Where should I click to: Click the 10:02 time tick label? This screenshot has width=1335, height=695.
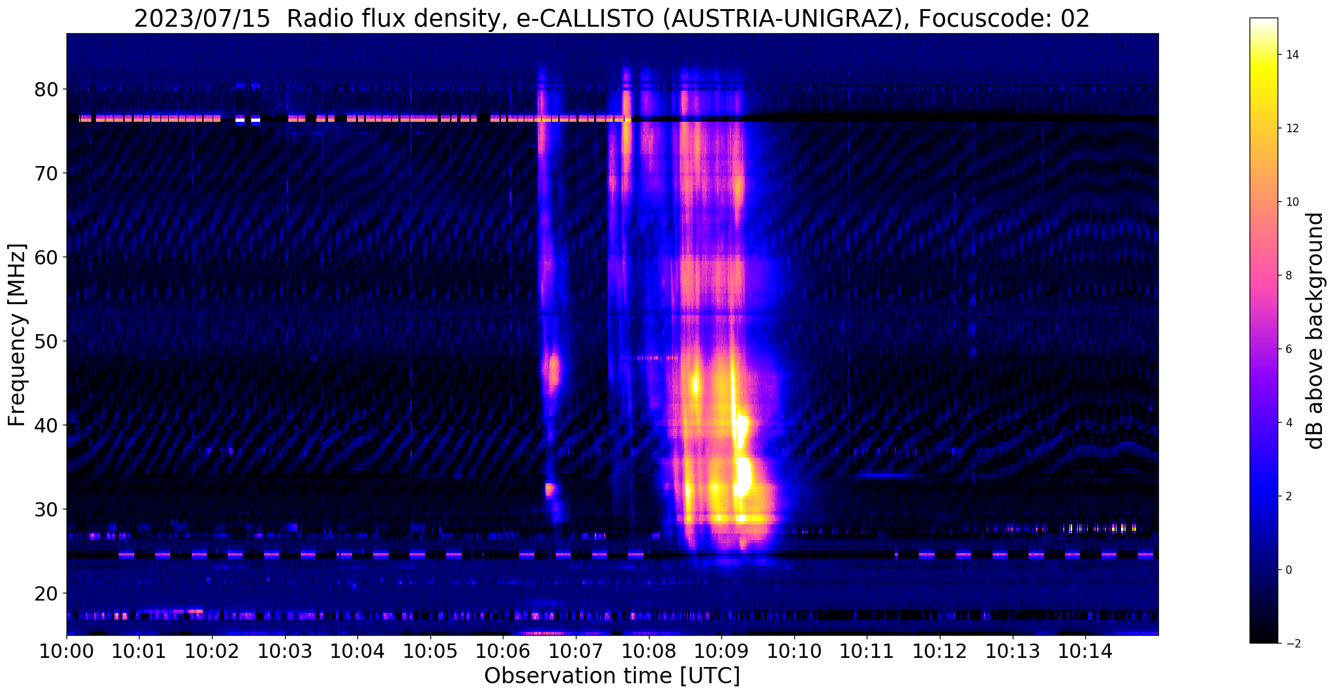click(x=212, y=652)
